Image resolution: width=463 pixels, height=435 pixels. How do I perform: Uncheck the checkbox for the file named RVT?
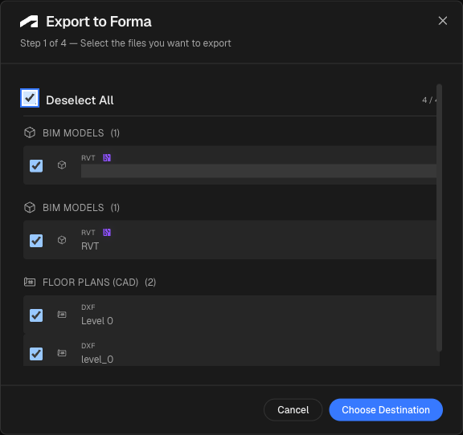coord(36,241)
